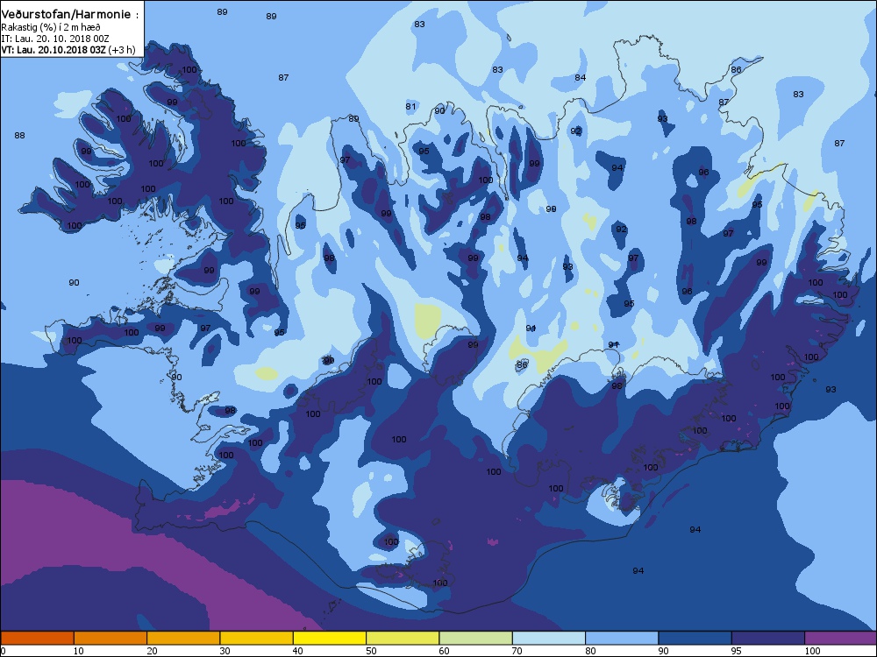Click the 'IT: Lau. 20. 10. 2018 00Z' line
Screen dimensions: 877x657
click(x=54, y=39)
